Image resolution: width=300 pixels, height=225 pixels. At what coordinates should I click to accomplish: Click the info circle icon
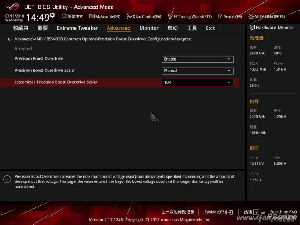pos(7,179)
